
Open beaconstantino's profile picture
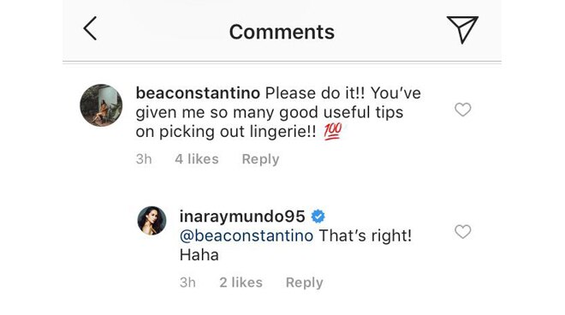pos(101,105)
